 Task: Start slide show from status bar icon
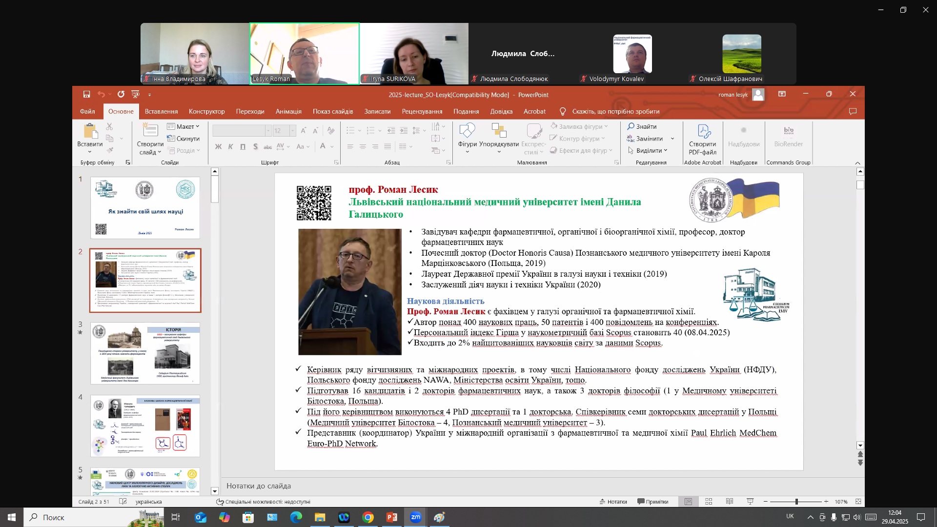(750, 502)
